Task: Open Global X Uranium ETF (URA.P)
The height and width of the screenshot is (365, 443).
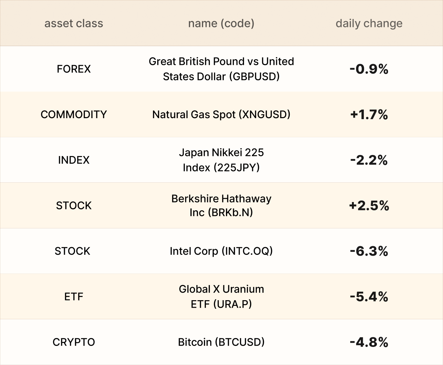Action: (x=221, y=297)
